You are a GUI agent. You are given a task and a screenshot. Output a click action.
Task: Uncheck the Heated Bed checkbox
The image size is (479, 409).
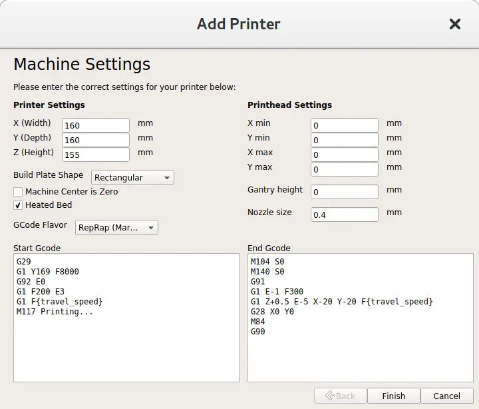pos(18,205)
